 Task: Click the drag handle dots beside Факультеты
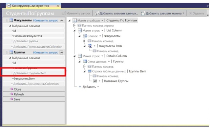[x=7, y=21]
